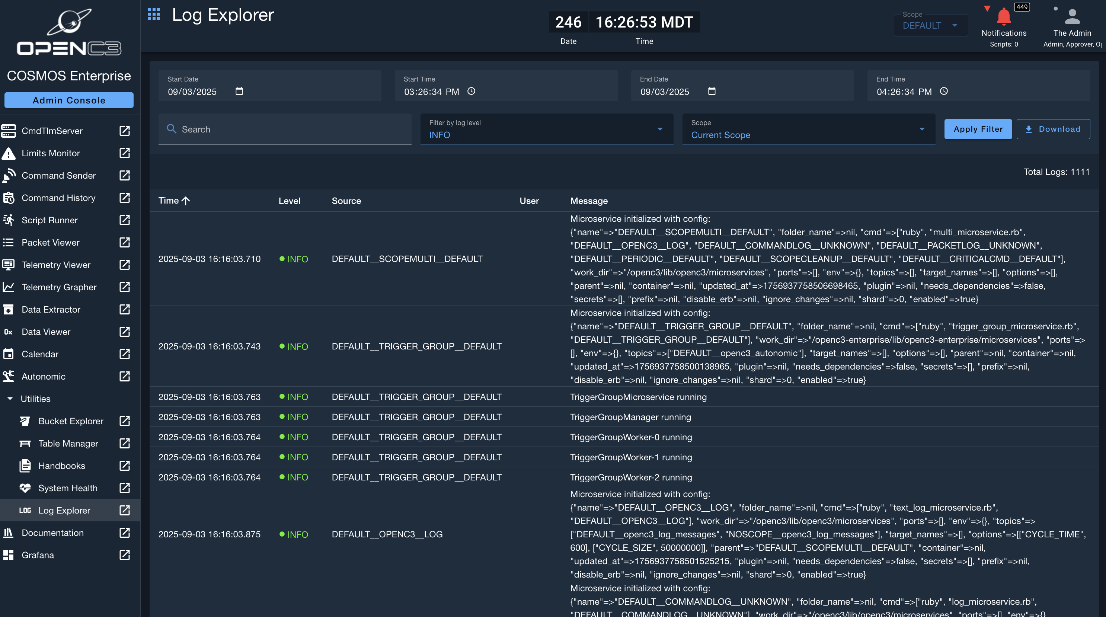The image size is (1106, 617).
Task: Open Script Runner in new tab icon
Action: (125, 220)
